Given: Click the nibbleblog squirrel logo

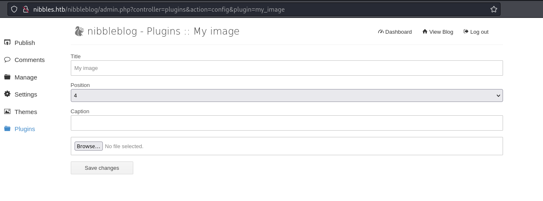Looking at the screenshot, I should 79,31.
